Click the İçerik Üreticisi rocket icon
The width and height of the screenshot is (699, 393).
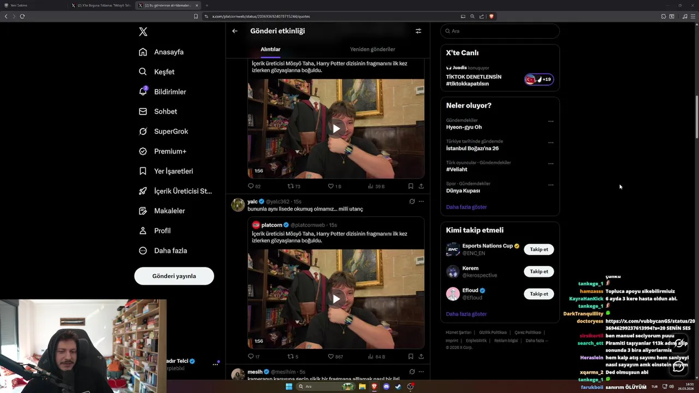143,191
